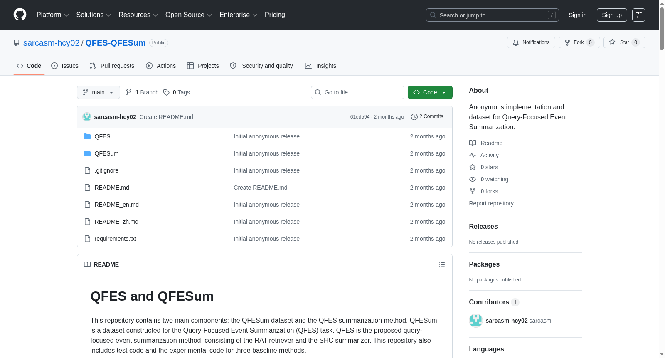This screenshot has width=665, height=358.
Task: Click the tag icon beside 0 Tags
Action: 166,92
